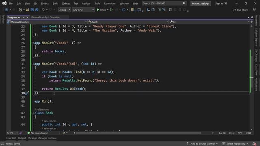
Task: Collapse the class Book block on line 42
Action: coord(32,113)
